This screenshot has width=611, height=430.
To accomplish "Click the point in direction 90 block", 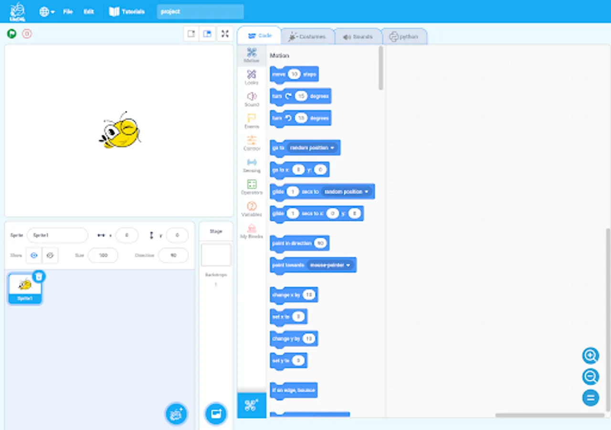I will [299, 244].
